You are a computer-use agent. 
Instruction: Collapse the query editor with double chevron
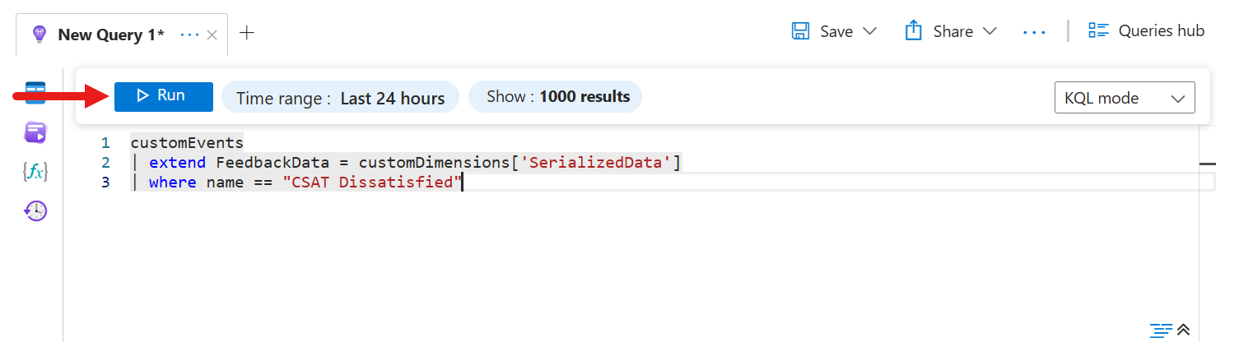(x=1184, y=330)
